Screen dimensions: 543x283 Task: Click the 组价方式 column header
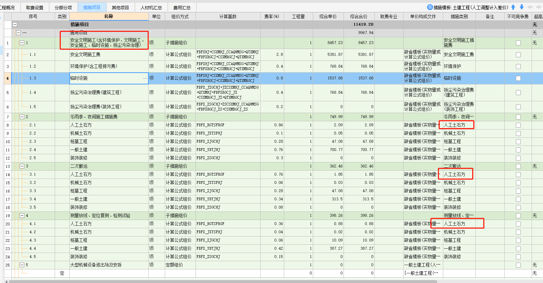pyautogui.click(x=180, y=16)
